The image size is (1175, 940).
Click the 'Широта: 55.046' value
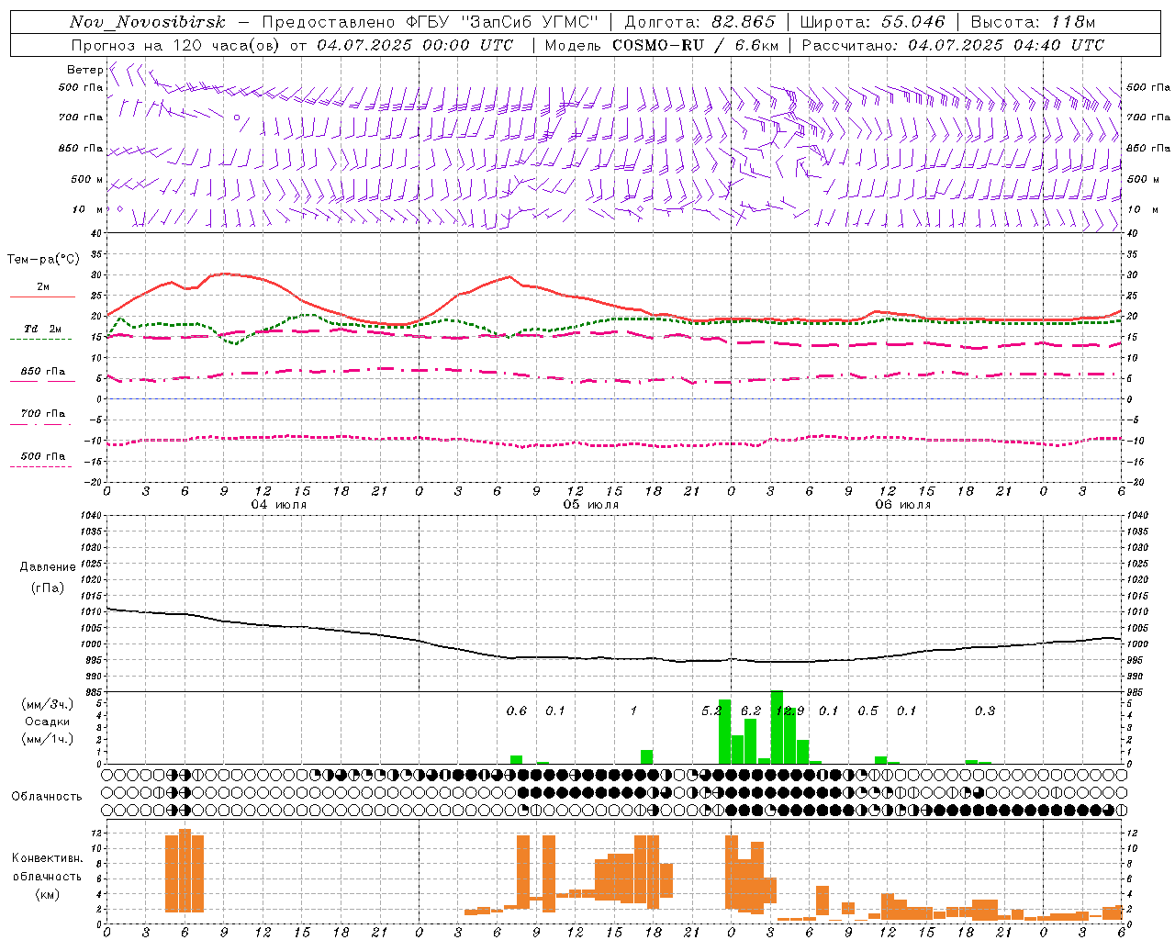[873, 22]
